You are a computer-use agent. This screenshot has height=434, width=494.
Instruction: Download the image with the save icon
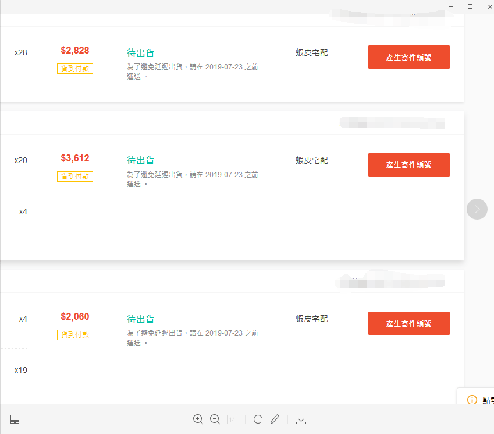(301, 419)
